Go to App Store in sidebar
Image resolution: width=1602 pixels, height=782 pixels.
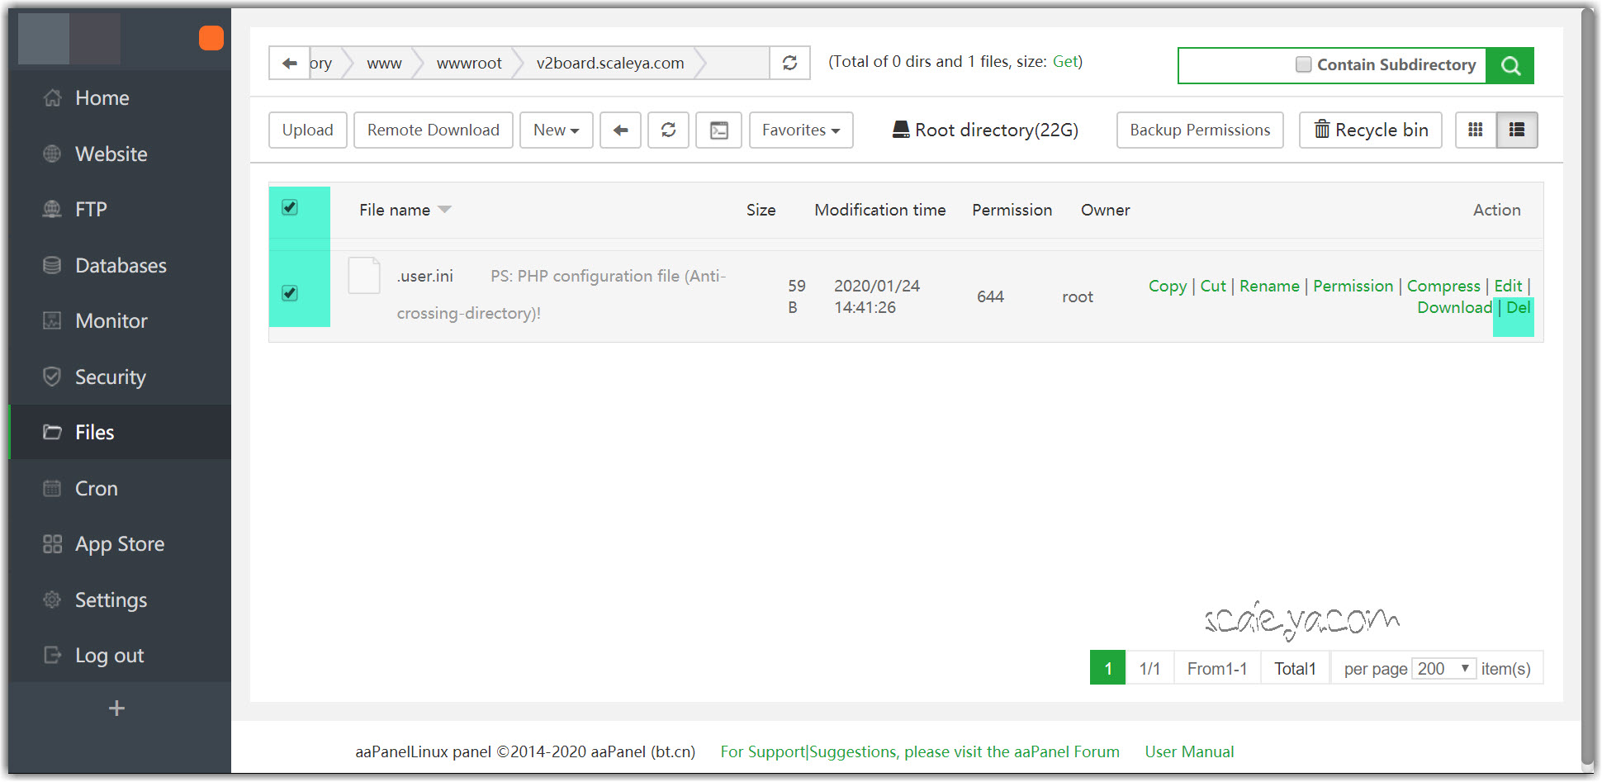[x=120, y=544]
